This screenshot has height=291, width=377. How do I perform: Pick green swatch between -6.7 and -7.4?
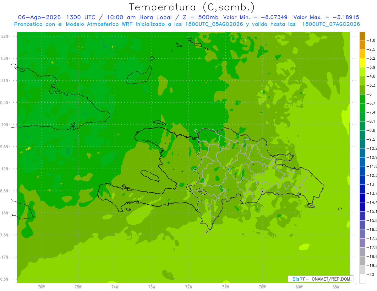362,108
